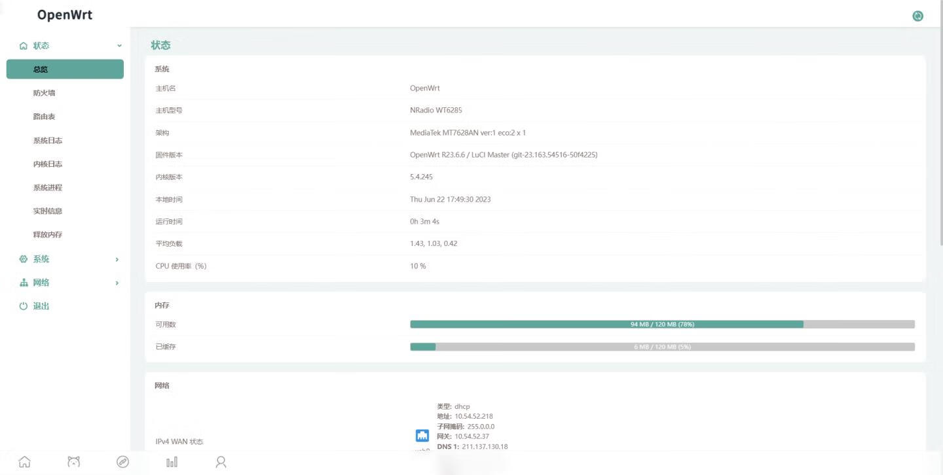Click the 固件版本 label
Screen dimensions: 943x475
point(169,155)
